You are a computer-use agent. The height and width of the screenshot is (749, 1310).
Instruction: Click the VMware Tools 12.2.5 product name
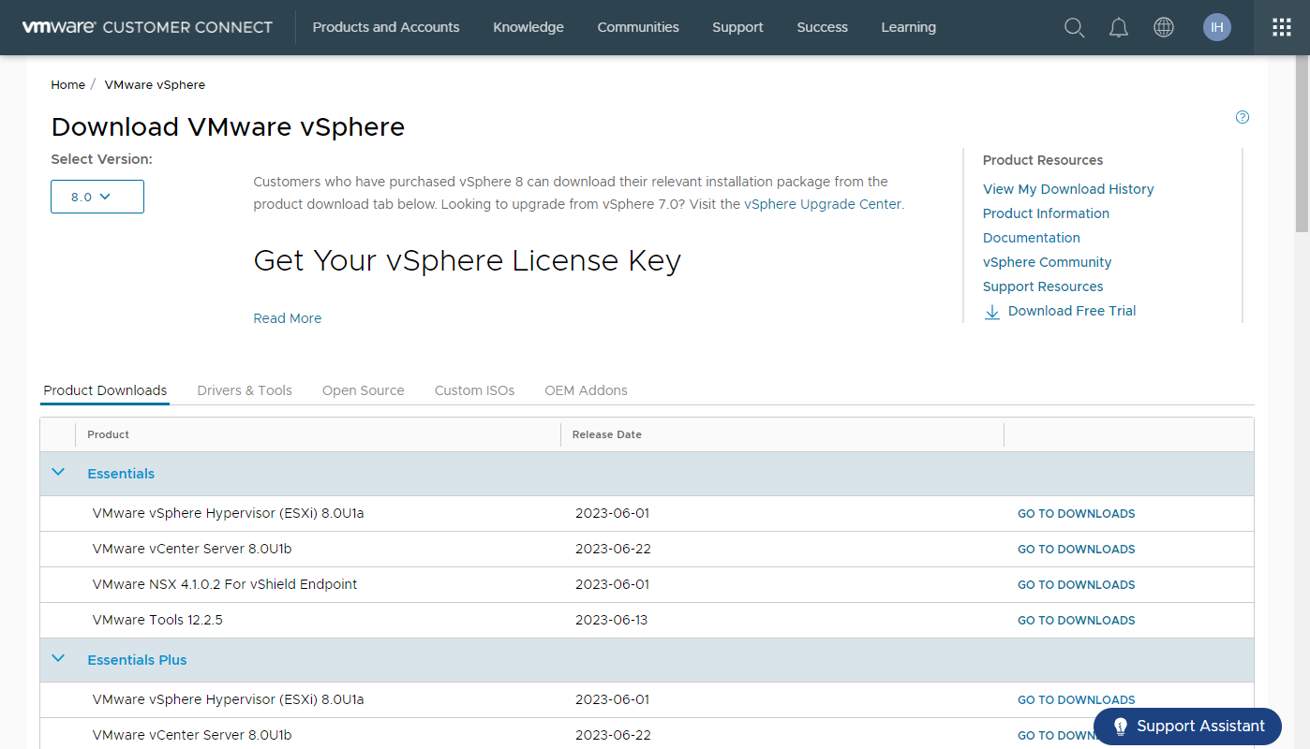[157, 620]
